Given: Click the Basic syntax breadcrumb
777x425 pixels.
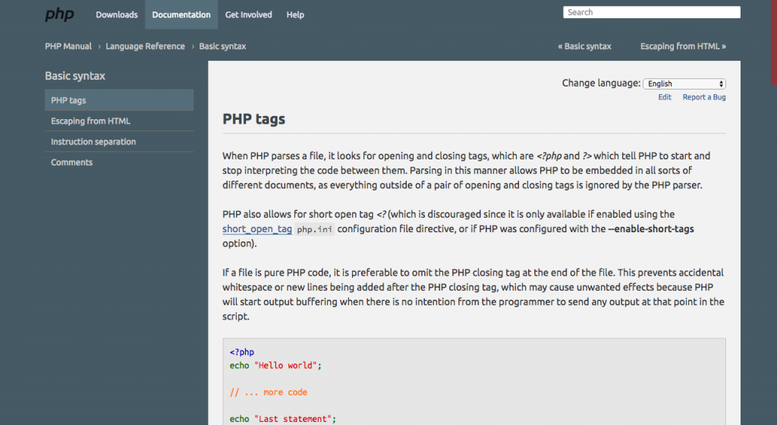Looking at the screenshot, I should 222,46.
